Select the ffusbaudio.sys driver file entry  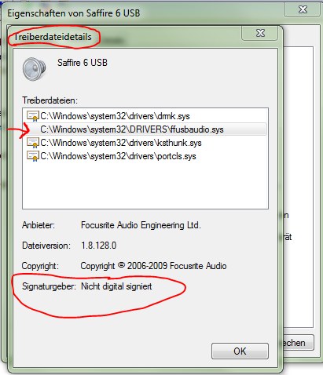coord(145,129)
